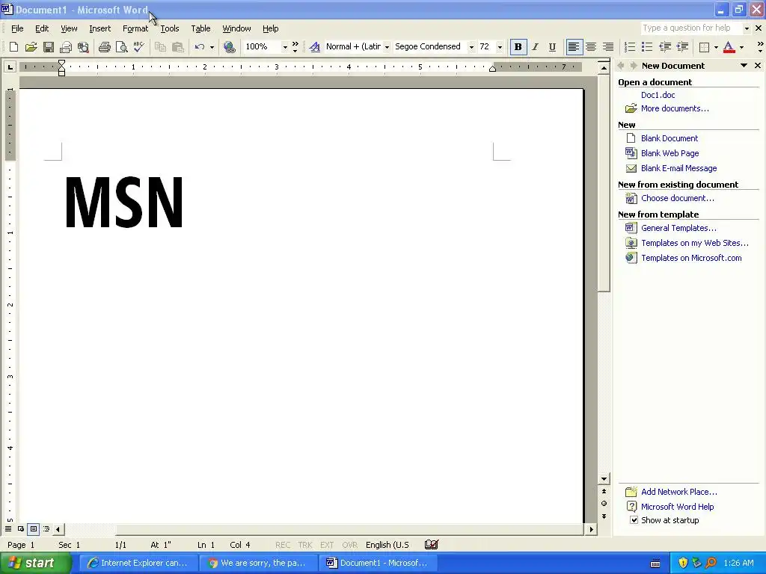Open the Insert menu
The width and height of the screenshot is (766, 574).
pos(99,28)
